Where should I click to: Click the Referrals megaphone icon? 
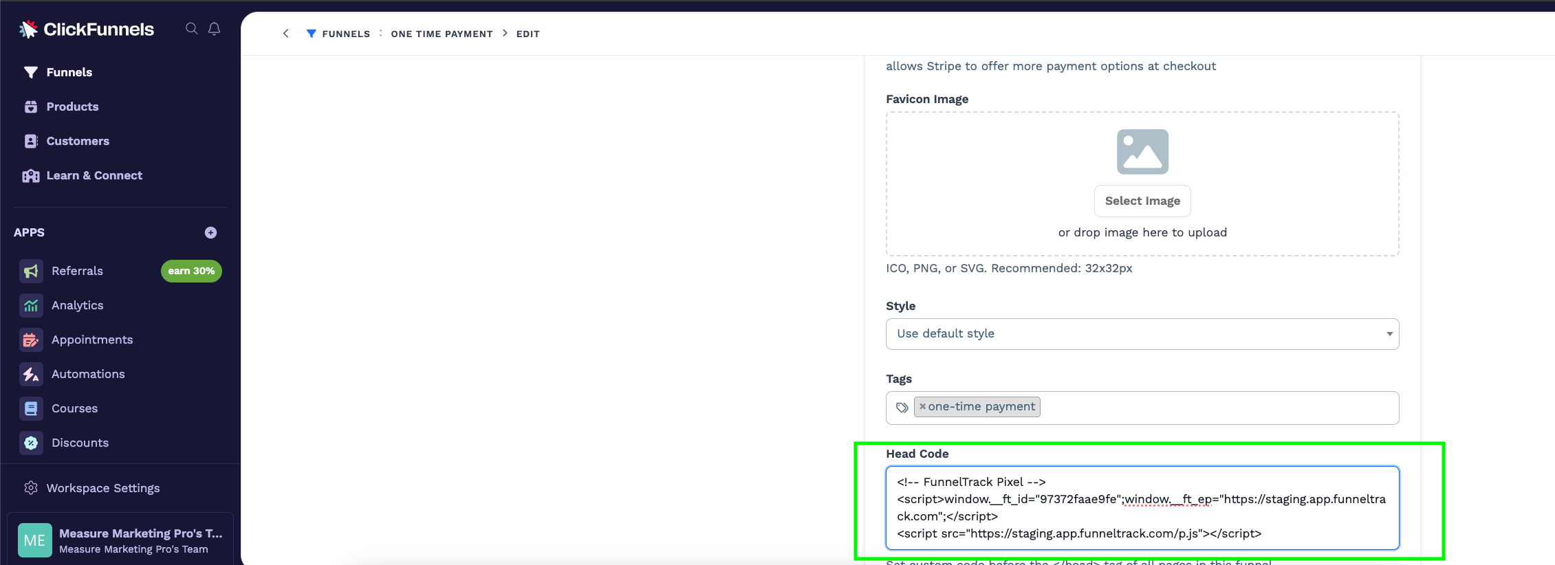pyautogui.click(x=31, y=271)
